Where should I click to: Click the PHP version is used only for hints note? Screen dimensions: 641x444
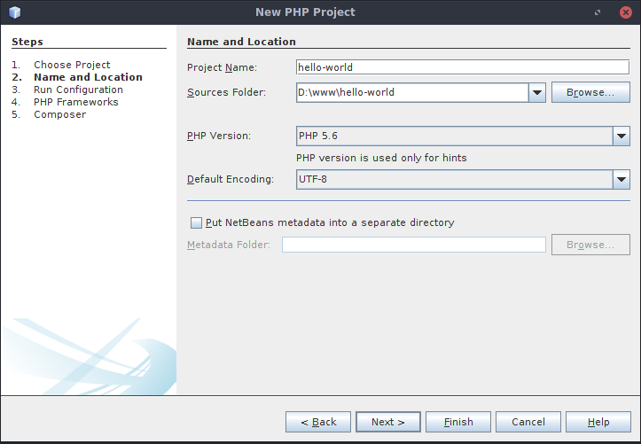pyautogui.click(x=381, y=158)
